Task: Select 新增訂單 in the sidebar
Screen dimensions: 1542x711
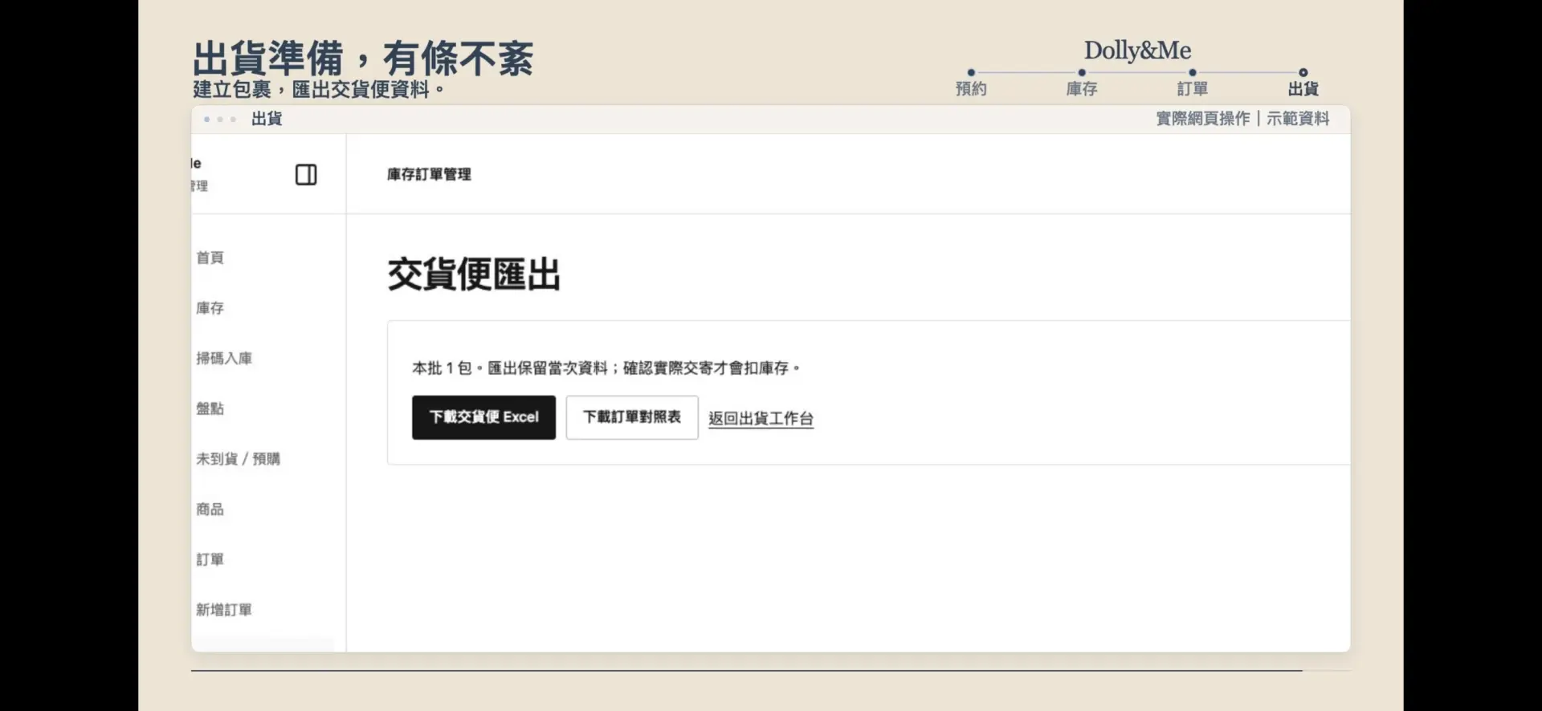Action: (x=224, y=610)
